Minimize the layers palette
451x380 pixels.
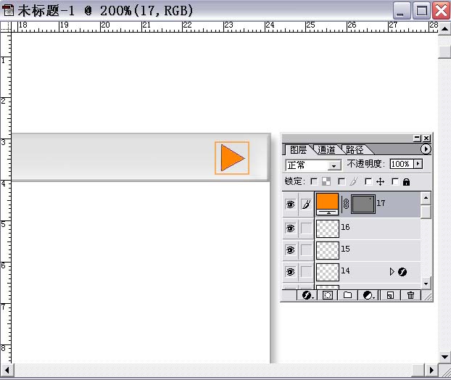[417, 139]
